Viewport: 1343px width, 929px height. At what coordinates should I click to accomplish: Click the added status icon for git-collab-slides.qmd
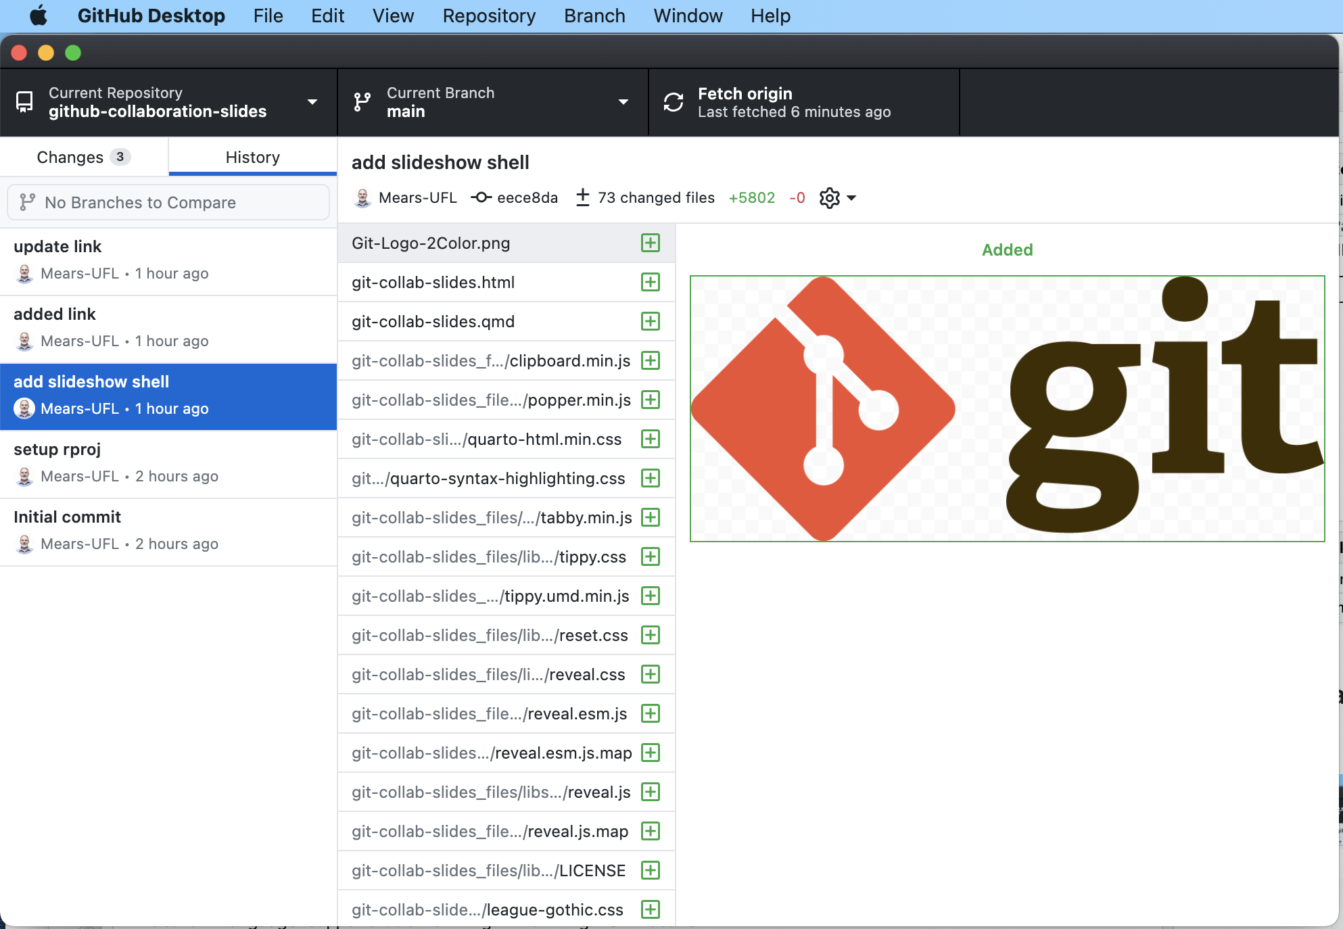(650, 321)
